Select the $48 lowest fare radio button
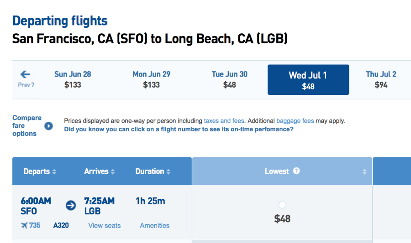The height and width of the screenshot is (243, 411). [x=282, y=205]
